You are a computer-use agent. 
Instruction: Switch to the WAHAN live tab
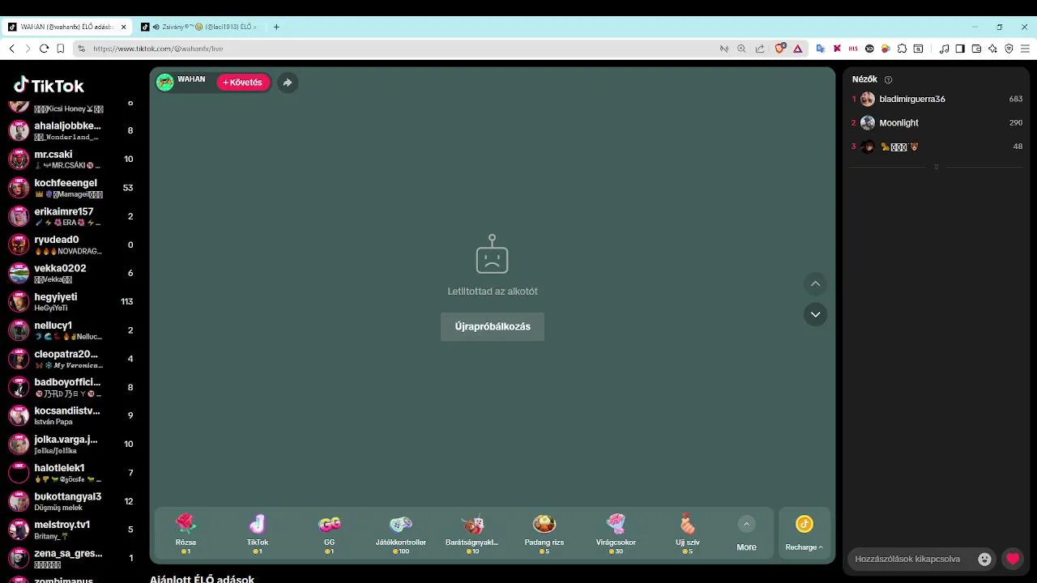coord(67,27)
